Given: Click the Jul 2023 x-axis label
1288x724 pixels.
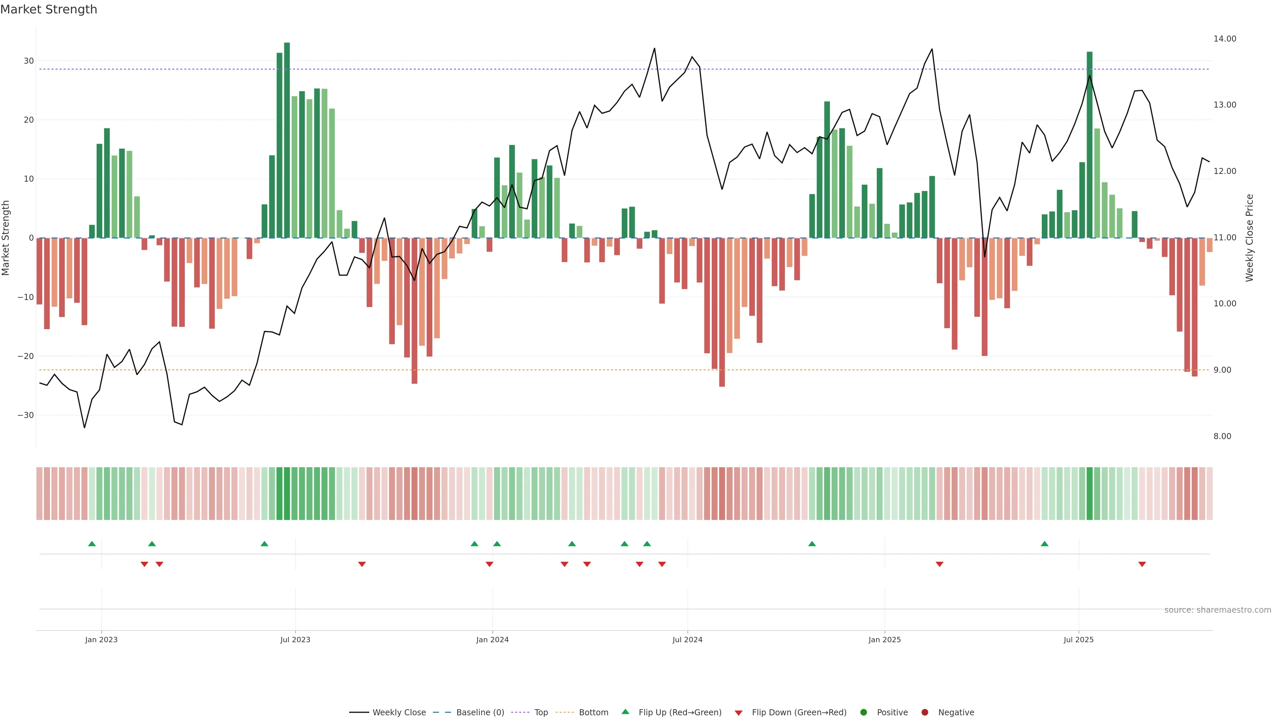Looking at the screenshot, I should [x=295, y=640].
